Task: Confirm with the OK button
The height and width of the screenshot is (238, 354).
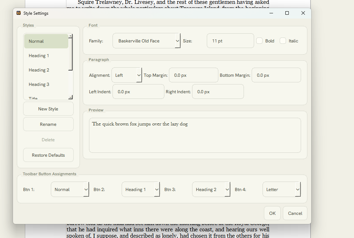Action: click(272, 213)
